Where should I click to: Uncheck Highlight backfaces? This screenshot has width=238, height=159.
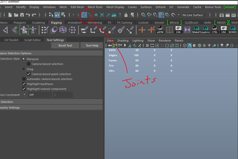click(24, 84)
